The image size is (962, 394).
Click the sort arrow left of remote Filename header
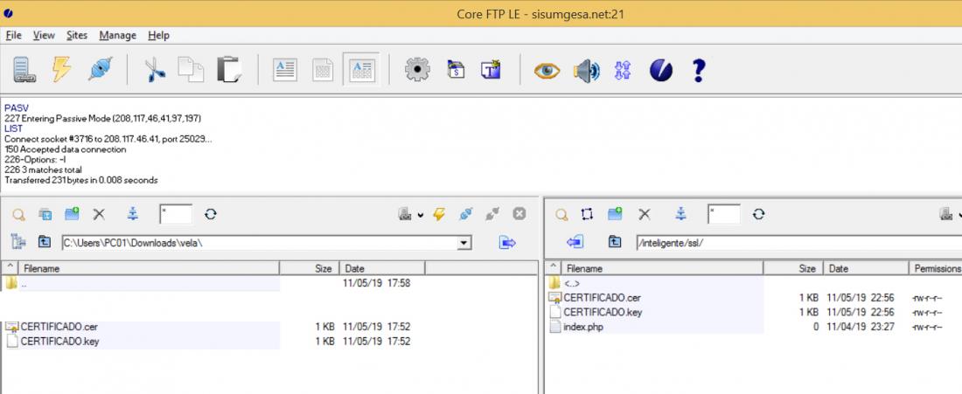[553, 268]
